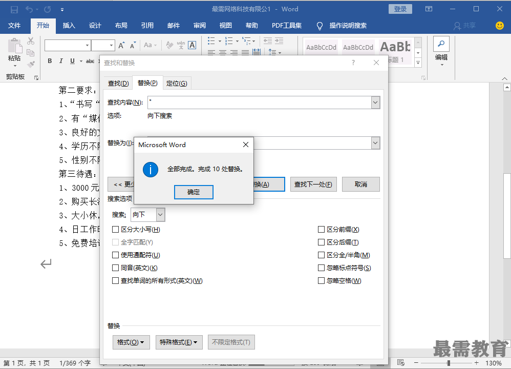
Task: Click the bullet list icon
Action: tap(211, 41)
